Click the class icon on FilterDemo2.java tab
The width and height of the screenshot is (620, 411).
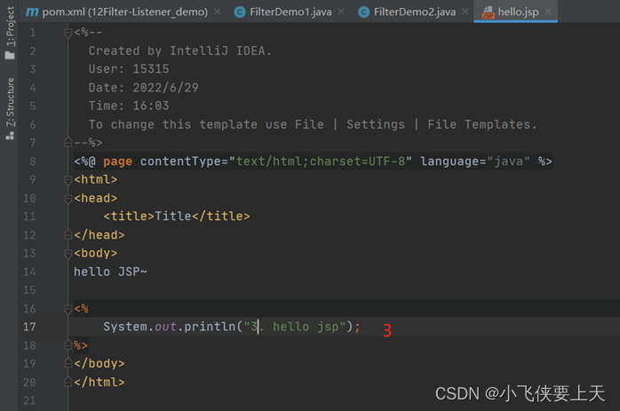tap(364, 12)
